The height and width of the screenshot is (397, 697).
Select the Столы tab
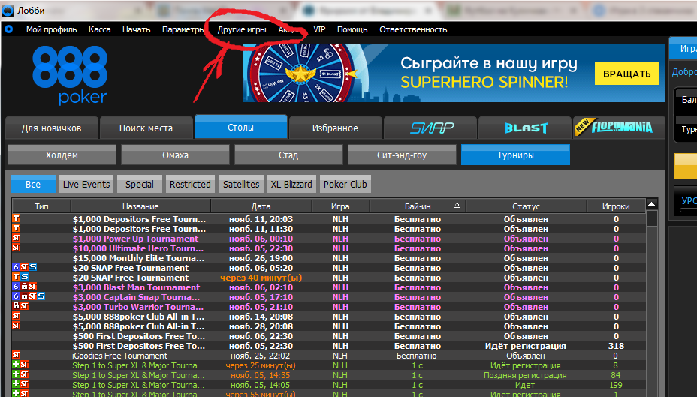(x=240, y=127)
